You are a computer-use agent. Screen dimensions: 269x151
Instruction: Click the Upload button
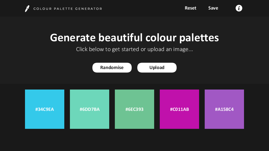coord(157,68)
